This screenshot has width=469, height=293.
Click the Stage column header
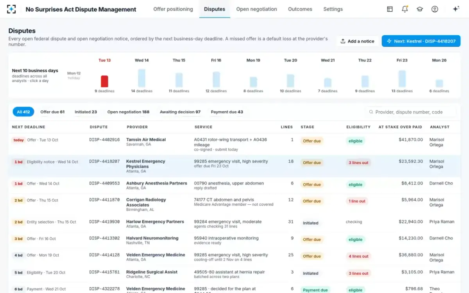[x=307, y=127]
